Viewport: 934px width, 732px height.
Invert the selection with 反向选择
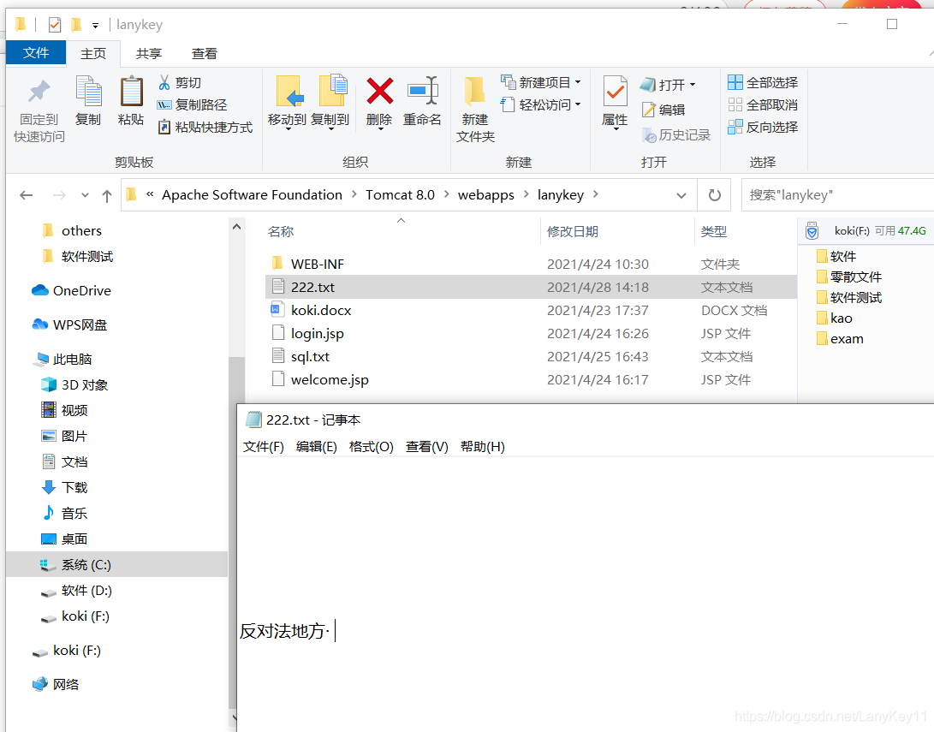763,127
